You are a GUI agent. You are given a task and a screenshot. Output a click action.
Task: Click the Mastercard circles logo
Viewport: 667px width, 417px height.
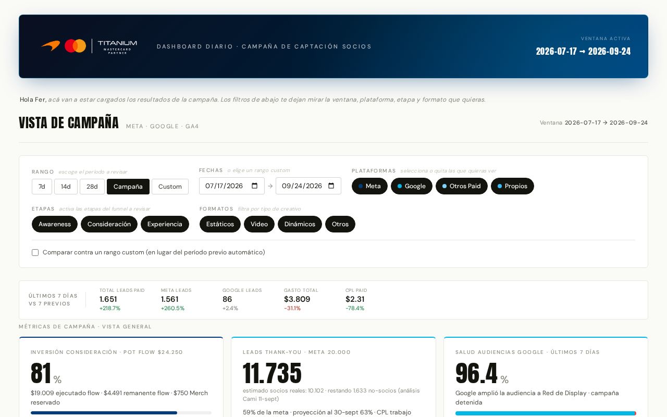(75, 46)
